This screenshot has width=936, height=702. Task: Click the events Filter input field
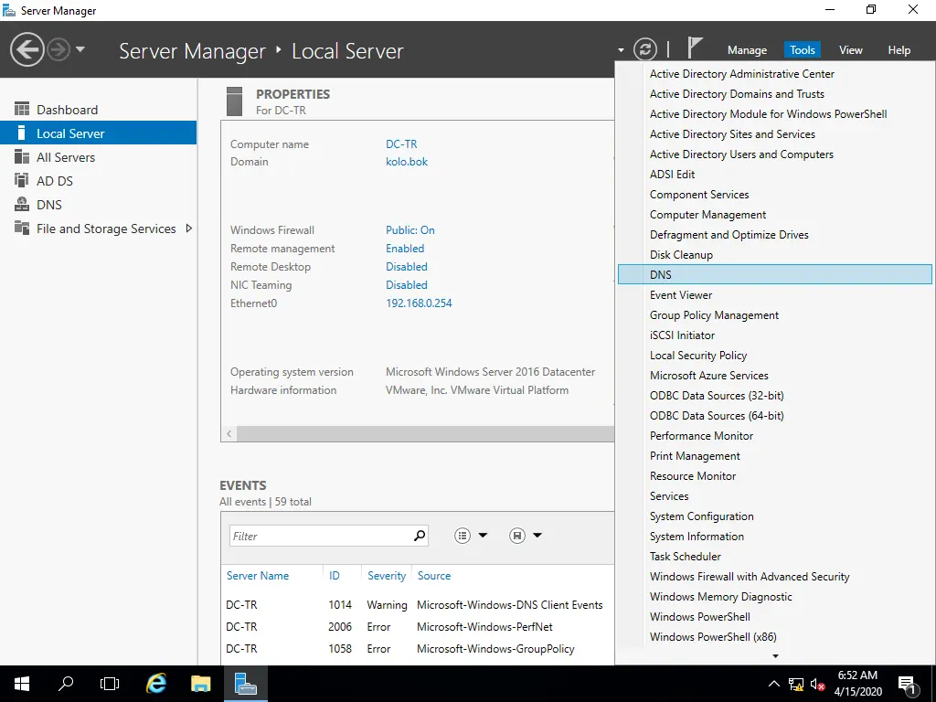pyautogui.click(x=321, y=536)
